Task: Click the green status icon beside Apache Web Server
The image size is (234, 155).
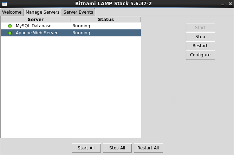Action: point(10,33)
